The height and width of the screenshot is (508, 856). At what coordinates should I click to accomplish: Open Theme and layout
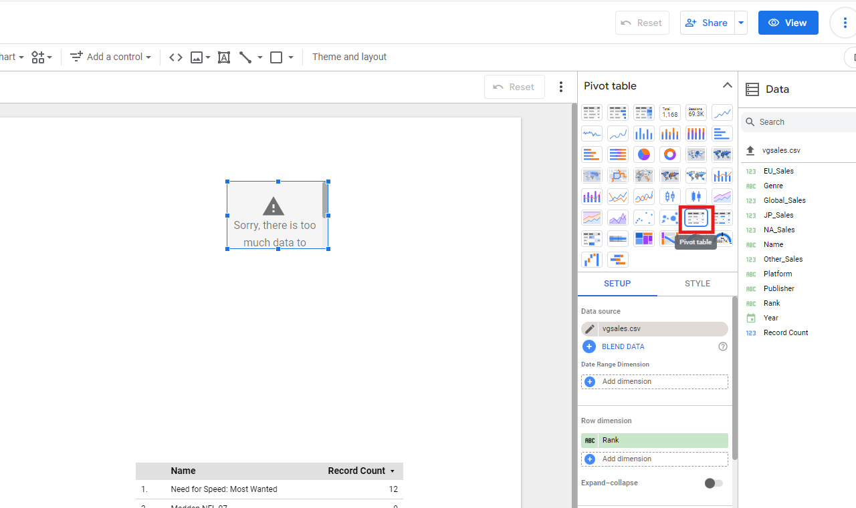(349, 57)
